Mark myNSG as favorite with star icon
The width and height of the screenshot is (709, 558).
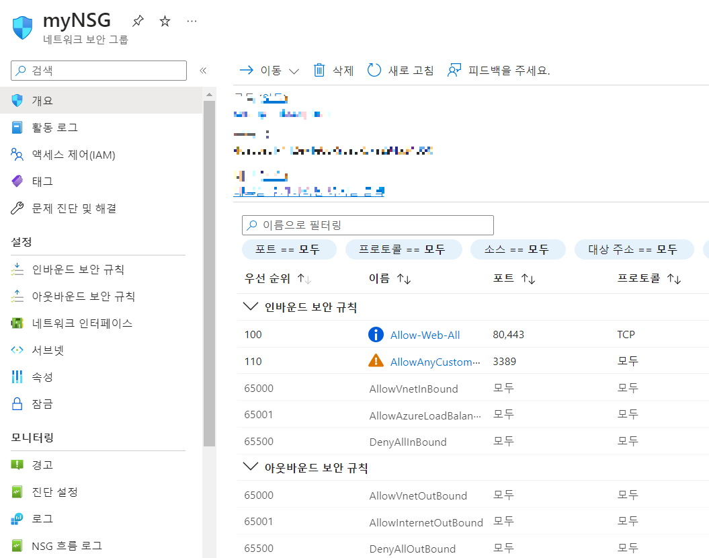tap(165, 21)
